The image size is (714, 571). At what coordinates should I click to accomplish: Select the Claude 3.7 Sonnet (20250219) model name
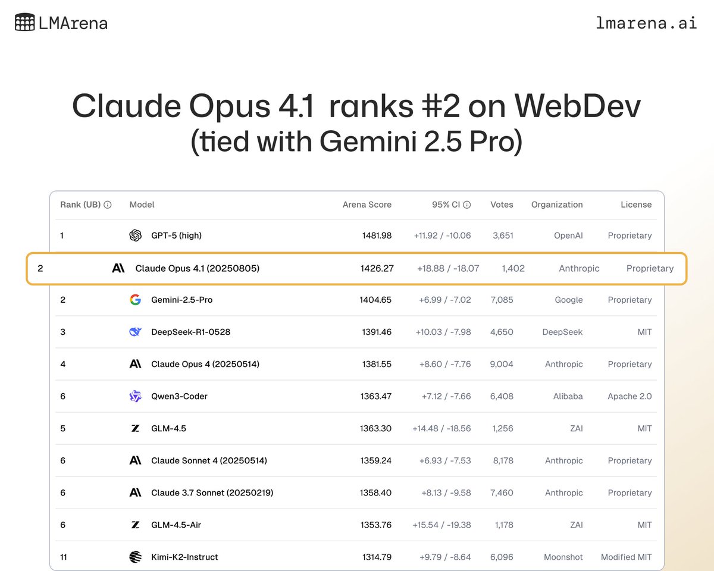click(x=212, y=492)
